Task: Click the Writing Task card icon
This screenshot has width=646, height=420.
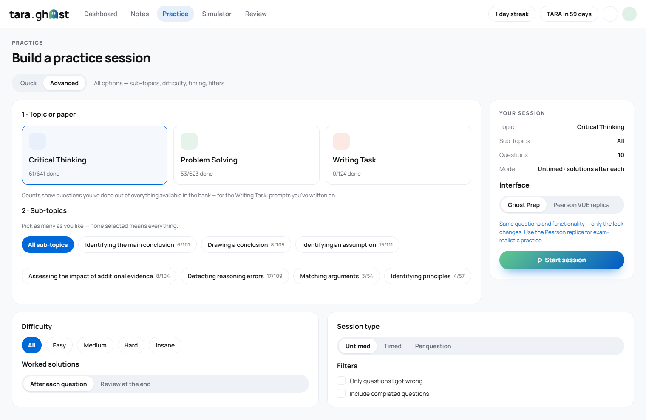Action: 341,141
